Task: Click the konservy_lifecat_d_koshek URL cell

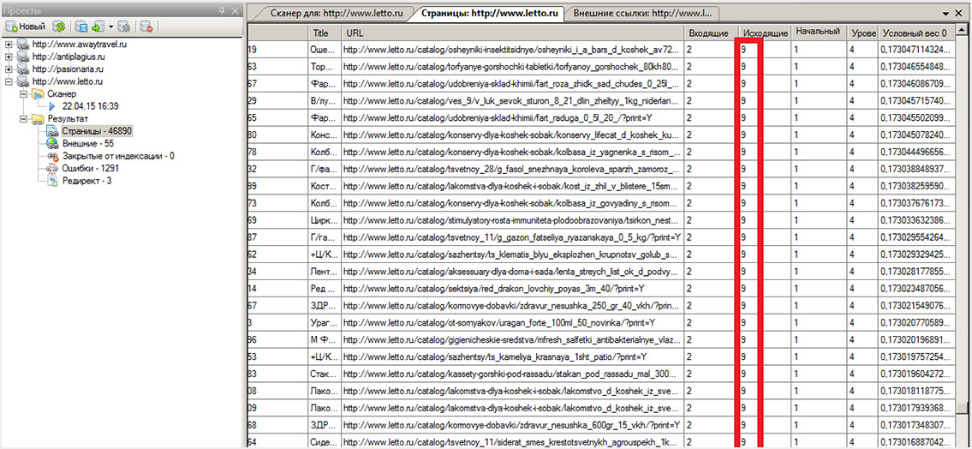Action: pyautogui.click(x=513, y=135)
